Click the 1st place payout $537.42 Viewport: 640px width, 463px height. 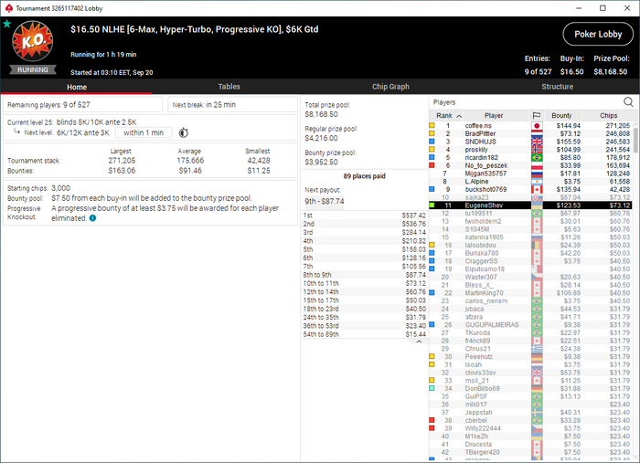coord(414,216)
